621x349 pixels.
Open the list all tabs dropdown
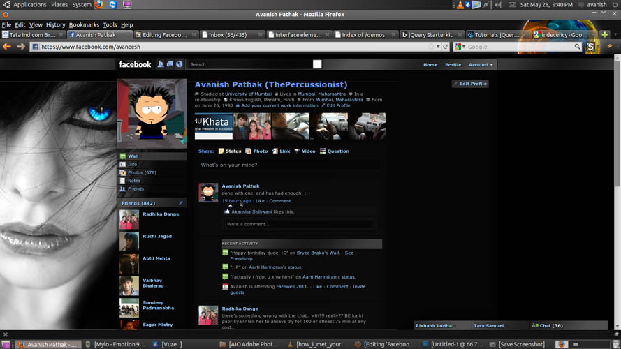click(615, 34)
